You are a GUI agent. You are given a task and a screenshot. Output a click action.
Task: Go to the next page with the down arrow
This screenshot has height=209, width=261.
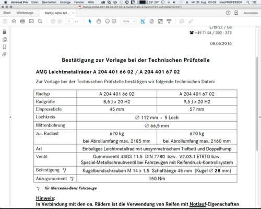pyautogui.click(x=60, y=21)
